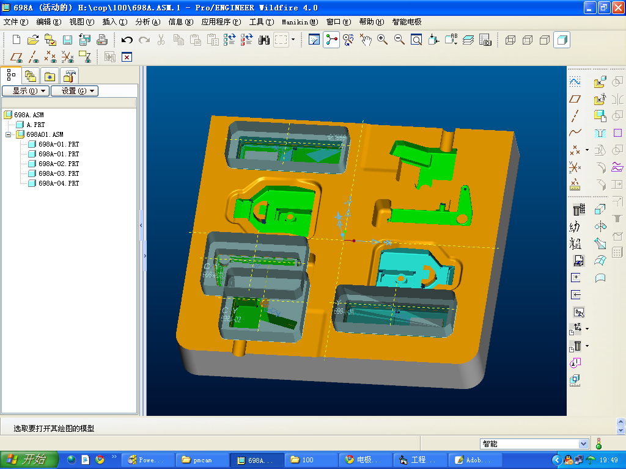This screenshot has height=469, width=626.
Task: Expand the coordinate system electrode flyout arrow
Action: click(587, 329)
